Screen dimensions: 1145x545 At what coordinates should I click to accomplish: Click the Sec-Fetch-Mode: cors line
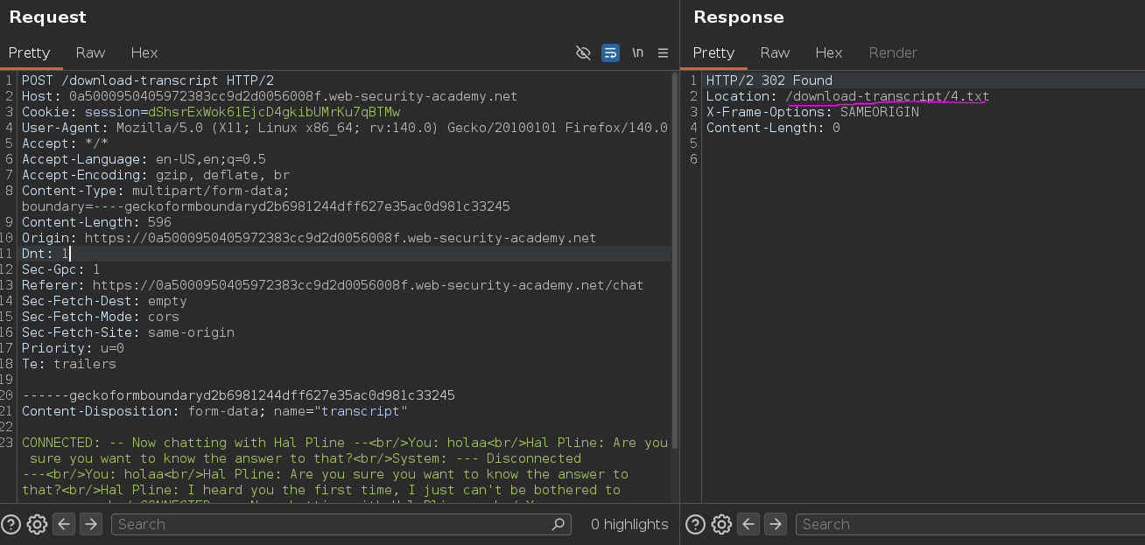click(101, 317)
